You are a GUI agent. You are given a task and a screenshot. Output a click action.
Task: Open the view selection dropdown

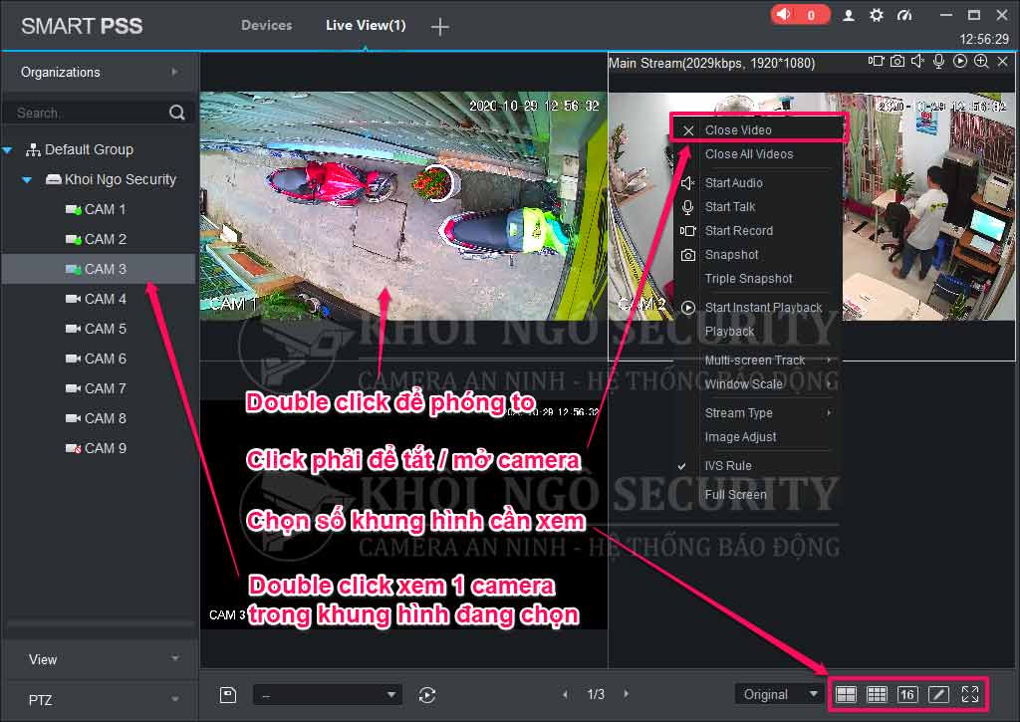click(327, 695)
